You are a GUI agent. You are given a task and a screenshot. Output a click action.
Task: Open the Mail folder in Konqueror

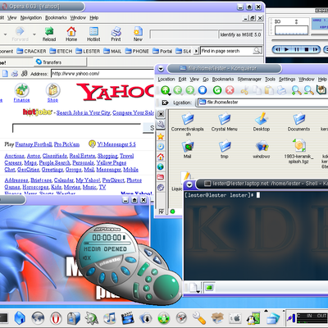187,149
